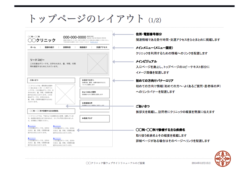Open the 施設紹介 menu item

pyautogui.click(x=83, y=47)
